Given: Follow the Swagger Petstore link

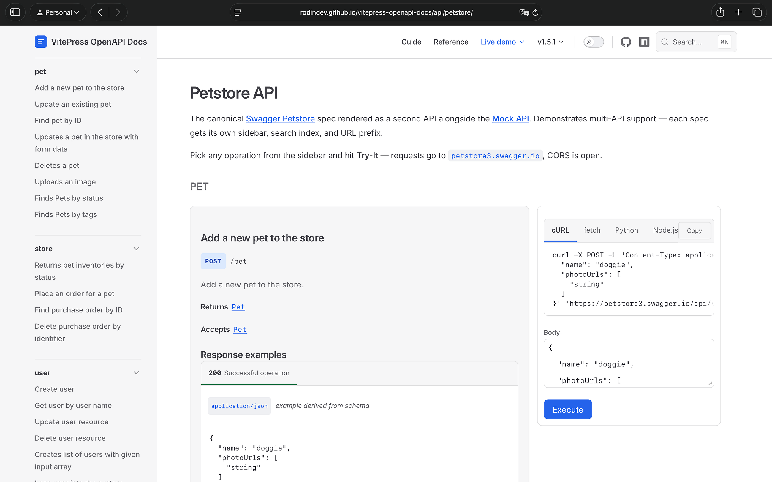Looking at the screenshot, I should coord(280,118).
